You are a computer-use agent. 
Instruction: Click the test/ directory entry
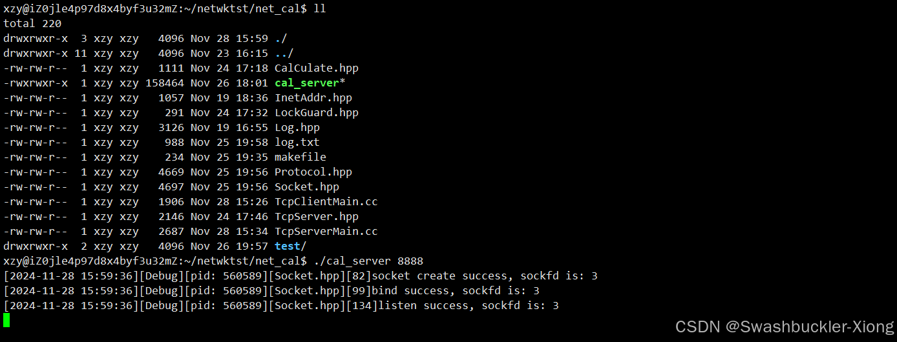[x=290, y=246]
